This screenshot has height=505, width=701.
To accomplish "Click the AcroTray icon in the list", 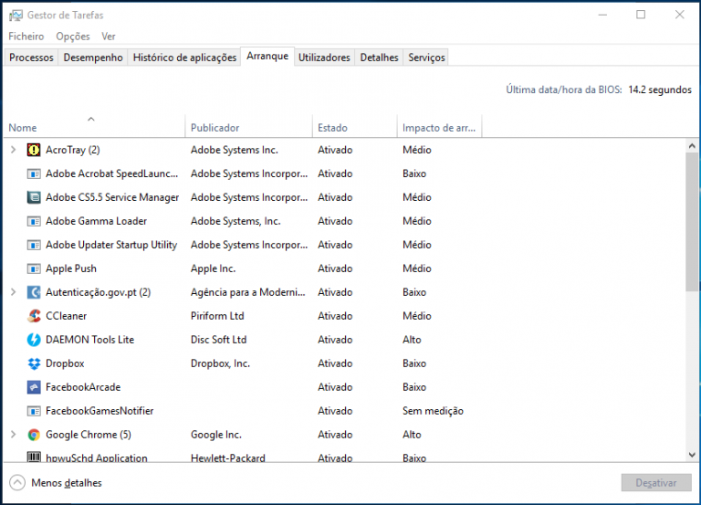I will [34, 150].
